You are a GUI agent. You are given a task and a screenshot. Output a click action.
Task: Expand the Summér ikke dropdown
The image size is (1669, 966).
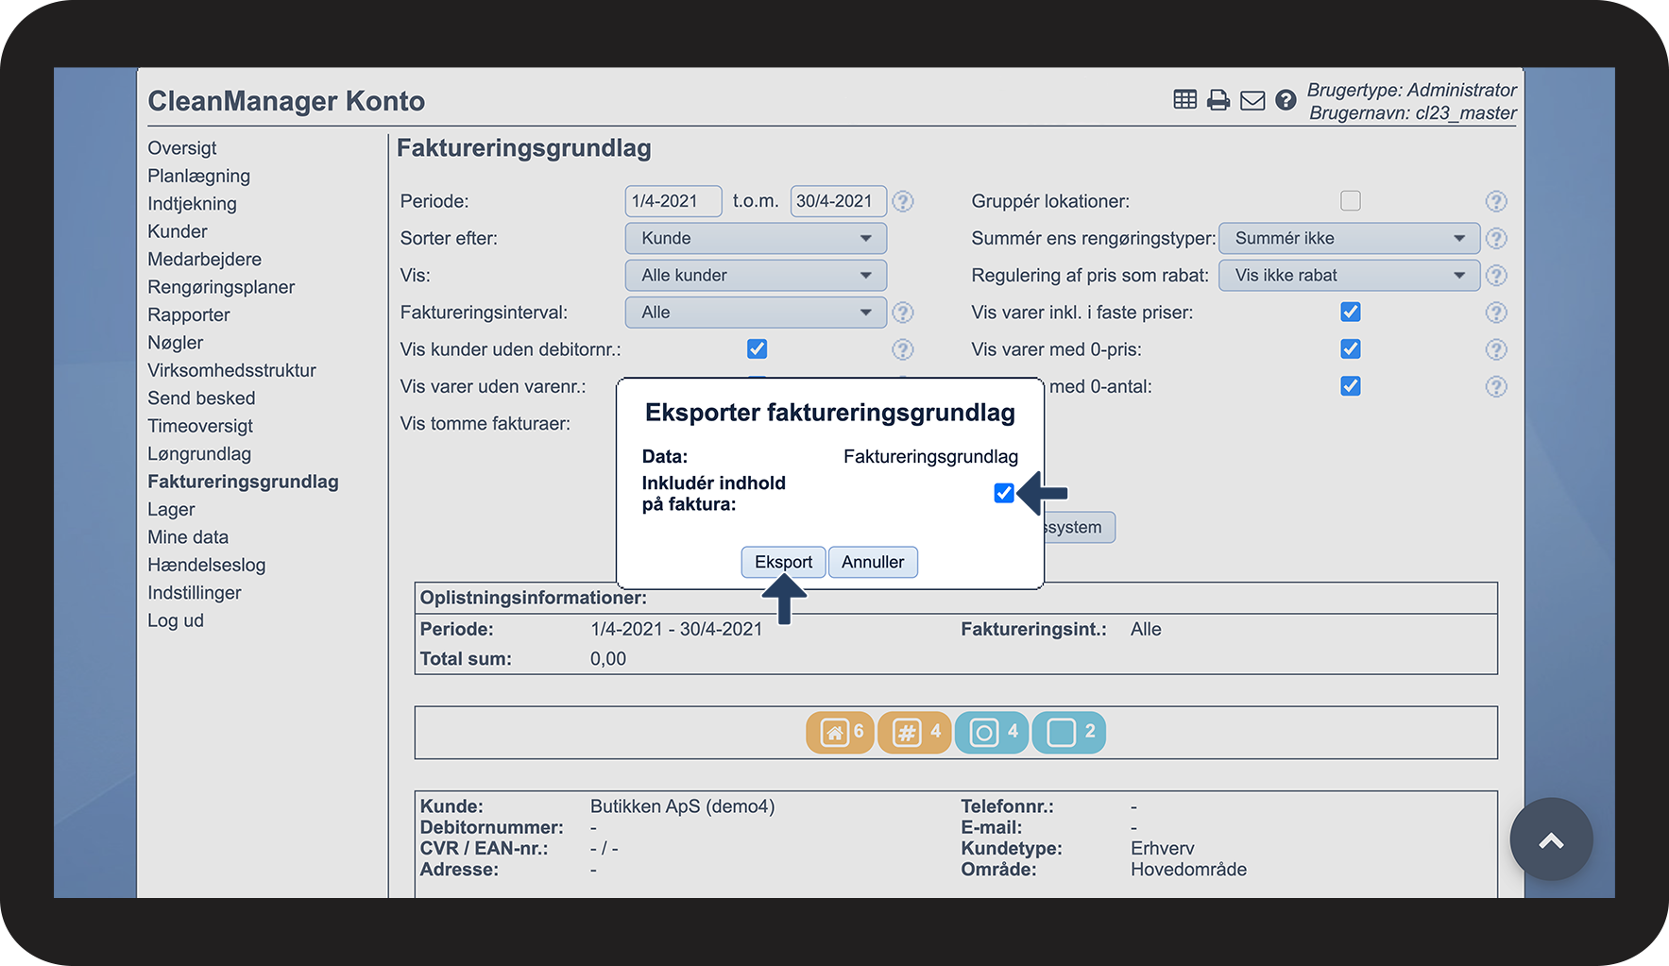(1348, 238)
